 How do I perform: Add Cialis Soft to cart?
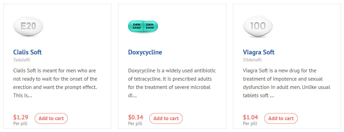coord(51,118)
